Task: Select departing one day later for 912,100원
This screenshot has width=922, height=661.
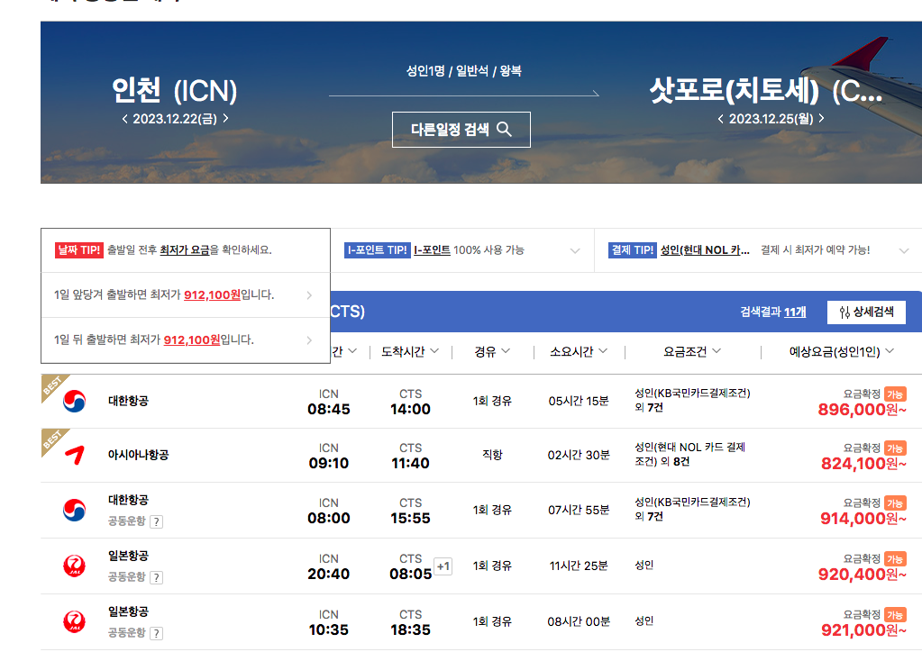Action: (186, 340)
